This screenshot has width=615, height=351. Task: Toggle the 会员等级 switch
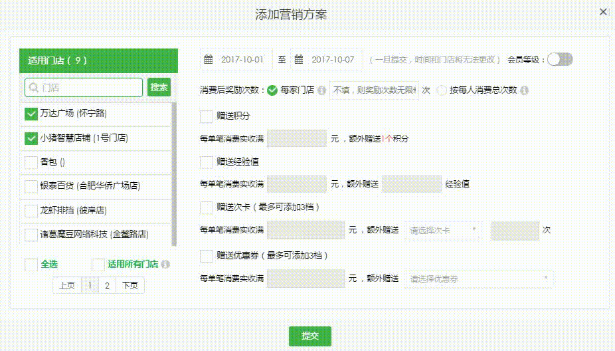[559, 60]
